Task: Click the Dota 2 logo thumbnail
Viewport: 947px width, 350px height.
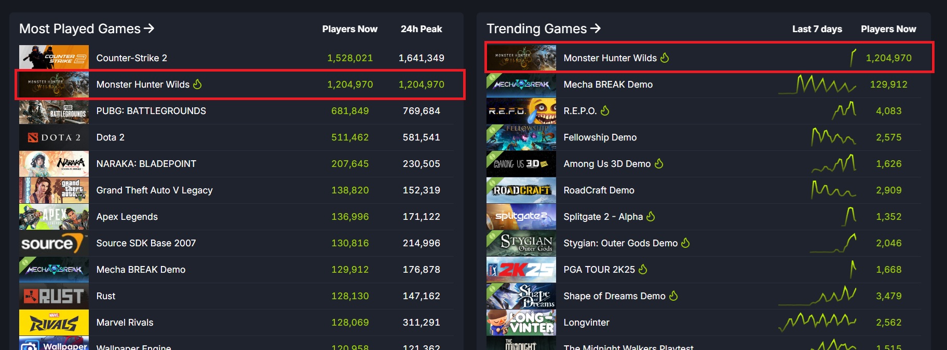Action: pyautogui.click(x=54, y=137)
